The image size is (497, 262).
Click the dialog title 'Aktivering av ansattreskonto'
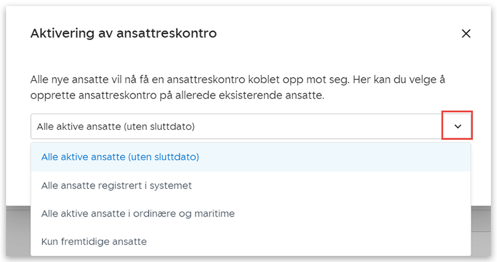[x=124, y=33]
